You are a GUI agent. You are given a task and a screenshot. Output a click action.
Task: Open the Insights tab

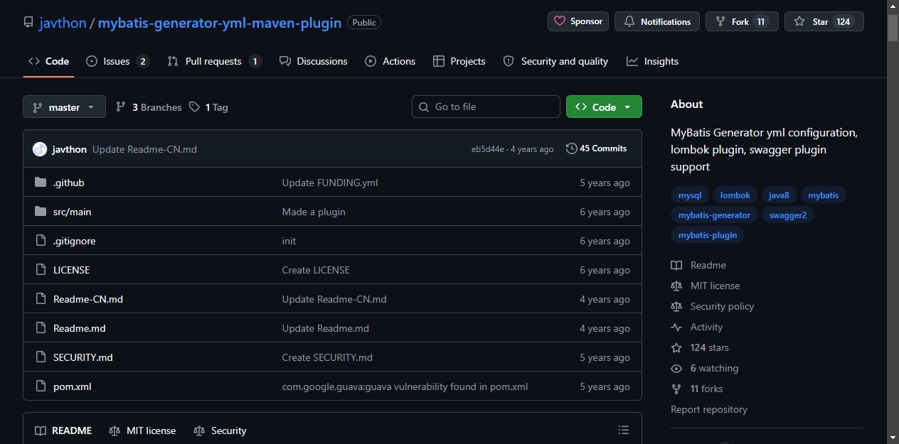(652, 61)
